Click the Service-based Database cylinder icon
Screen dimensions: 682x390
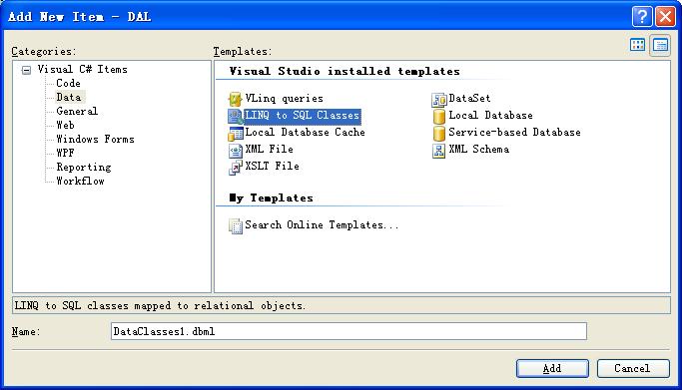click(439, 133)
